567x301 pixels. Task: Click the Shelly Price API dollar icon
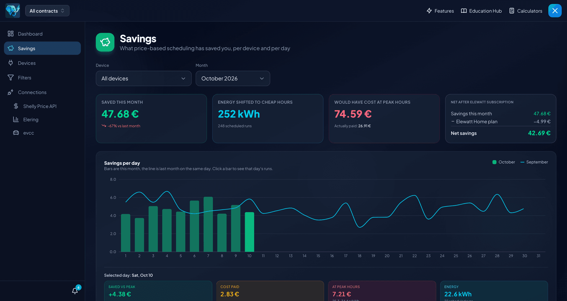click(16, 106)
